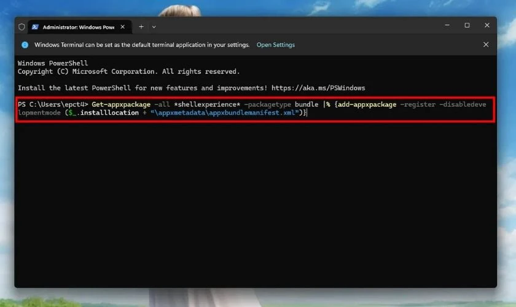Screen dimensions: 516x307
Task: Click the *shellexperience* argument text
Action: point(207,104)
